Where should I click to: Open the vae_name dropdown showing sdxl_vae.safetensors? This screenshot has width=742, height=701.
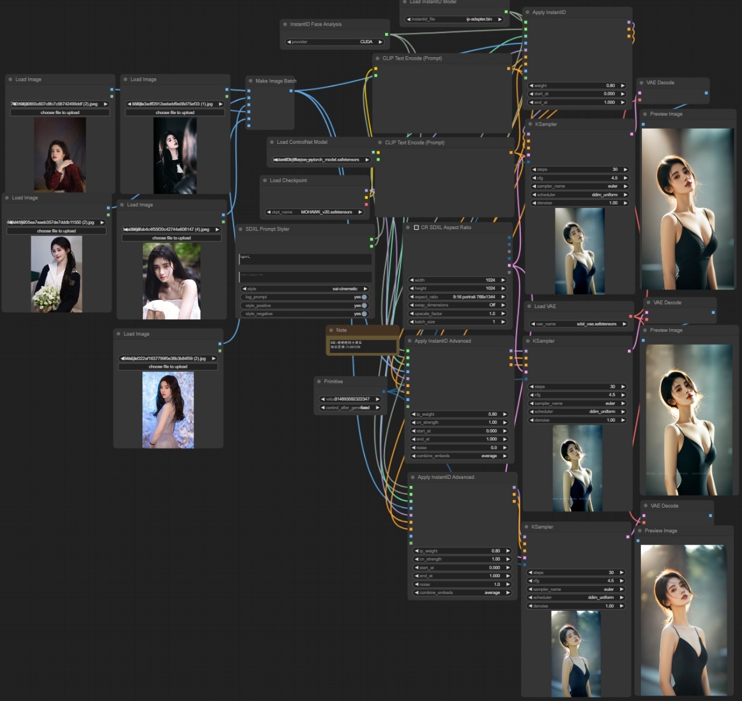579,324
